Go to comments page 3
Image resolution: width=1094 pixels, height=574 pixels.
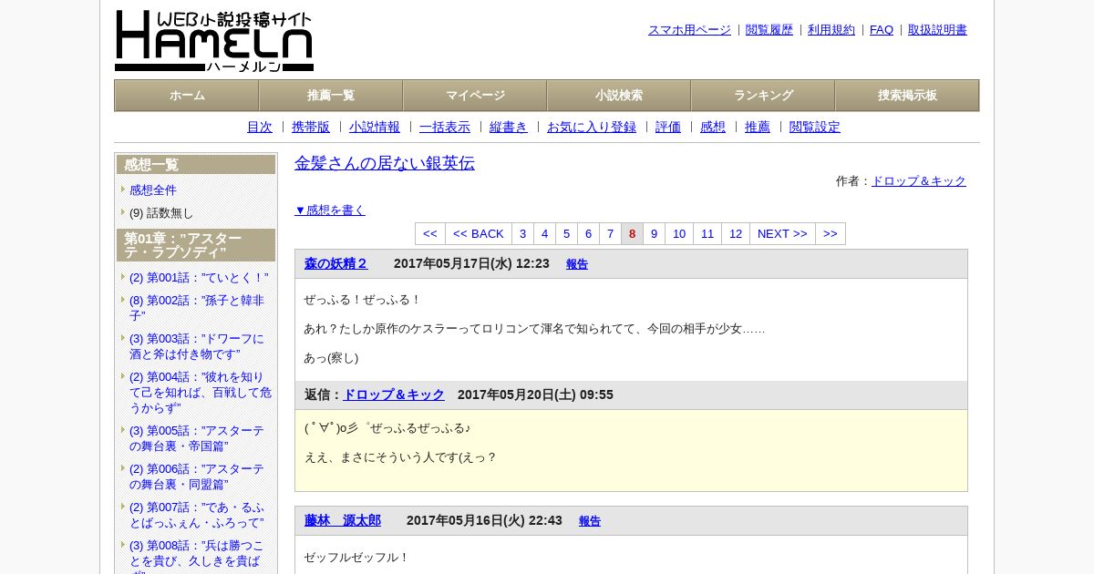[x=522, y=234]
